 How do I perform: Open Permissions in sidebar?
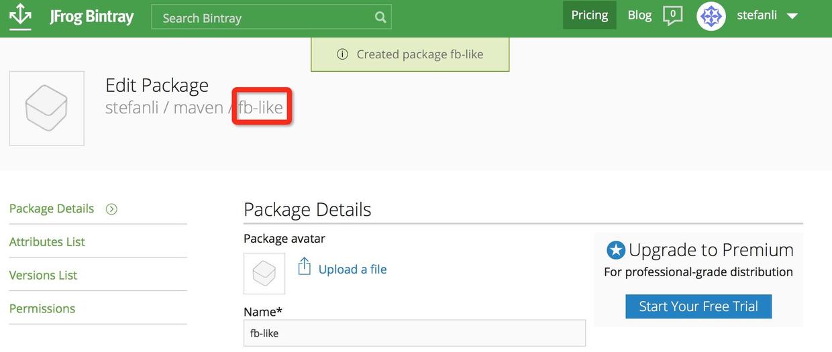coord(42,309)
